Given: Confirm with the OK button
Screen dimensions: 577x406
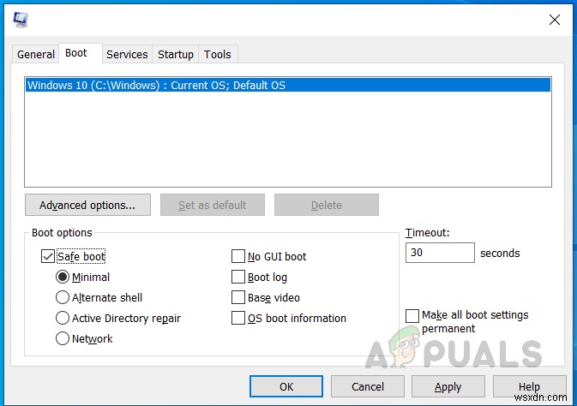Looking at the screenshot, I should pos(286,386).
